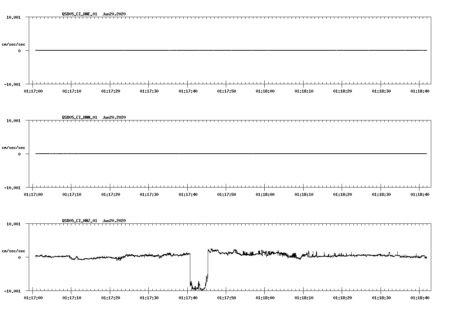Click 01:17:20 time label under HNN plot
455x310 pixels.
[x=111, y=195]
